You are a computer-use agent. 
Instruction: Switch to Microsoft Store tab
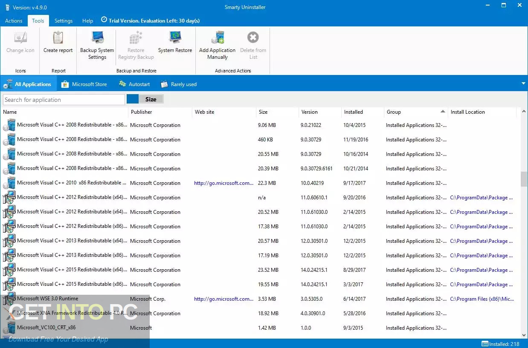point(84,84)
